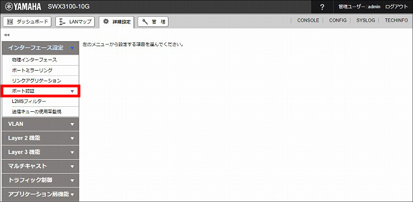Screen dimensions: 413x202
Task: Expand the アプリケーション層機能 section
Action: [x=40, y=194]
